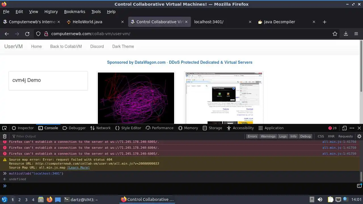
Task: Click the 28 errors indicator
Action: 332,128
